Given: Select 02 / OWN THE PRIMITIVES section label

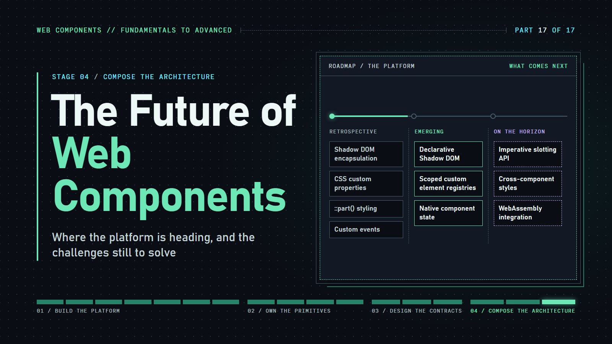Looking at the screenshot, I should tap(289, 311).
